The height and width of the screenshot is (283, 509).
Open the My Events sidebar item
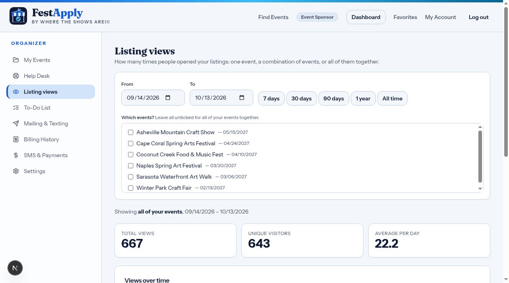pyautogui.click(x=51, y=60)
